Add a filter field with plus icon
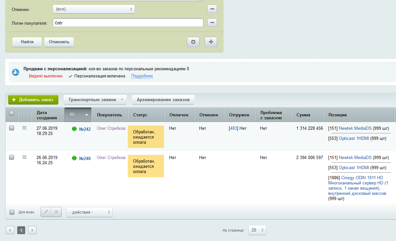 tap(211, 42)
